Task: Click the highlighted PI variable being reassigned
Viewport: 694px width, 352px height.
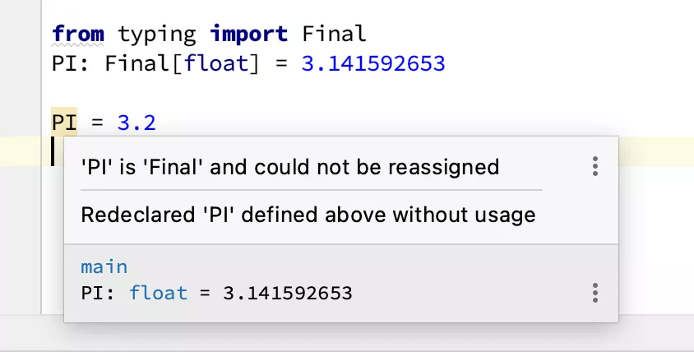Action: pos(64,123)
